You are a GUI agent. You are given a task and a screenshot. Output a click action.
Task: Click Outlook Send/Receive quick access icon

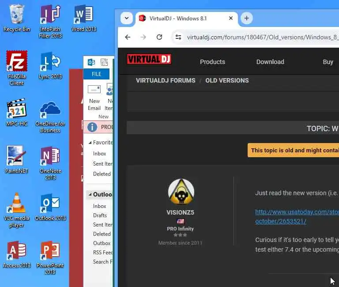pos(104,62)
